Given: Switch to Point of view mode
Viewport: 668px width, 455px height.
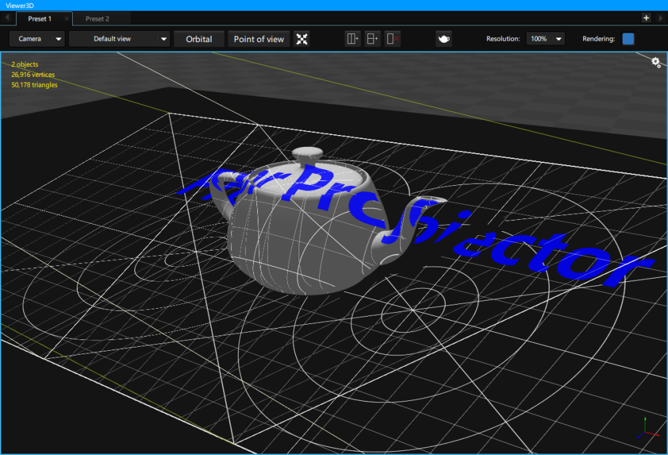Looking at the screenshot, I should click(259, 39).
